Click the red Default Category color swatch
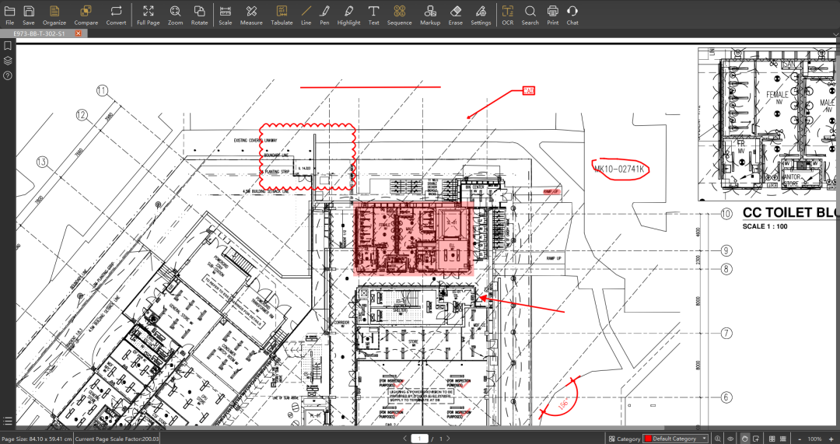Viewport: 840px width, 444px height. click(648, 439)
